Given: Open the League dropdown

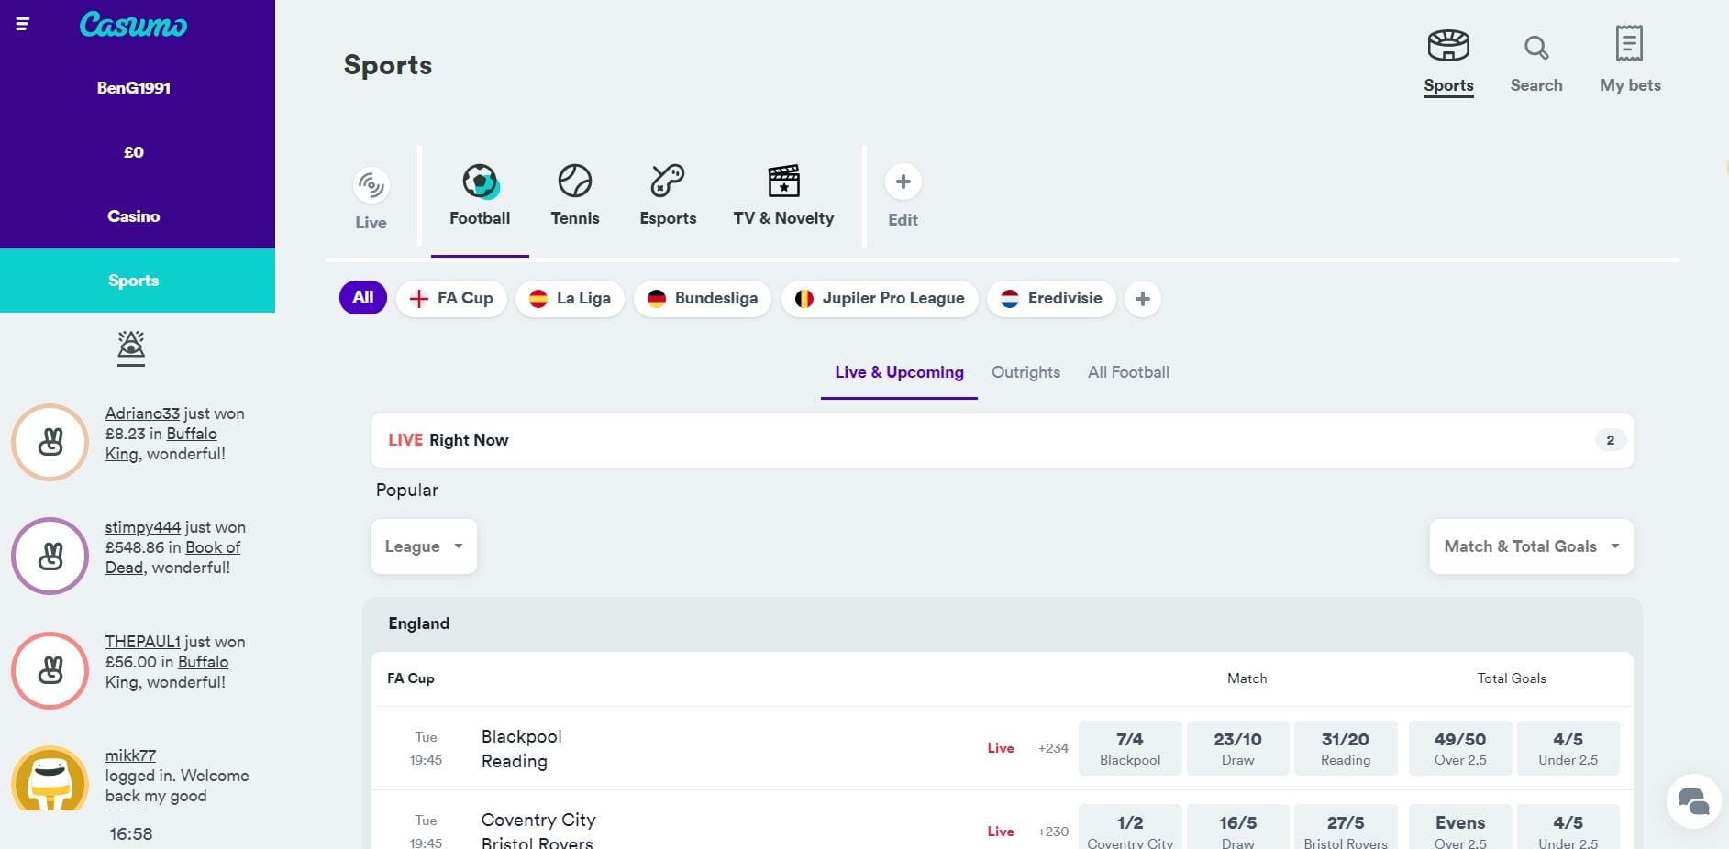Looking at the screenshot, I should [x=424, y=546].
